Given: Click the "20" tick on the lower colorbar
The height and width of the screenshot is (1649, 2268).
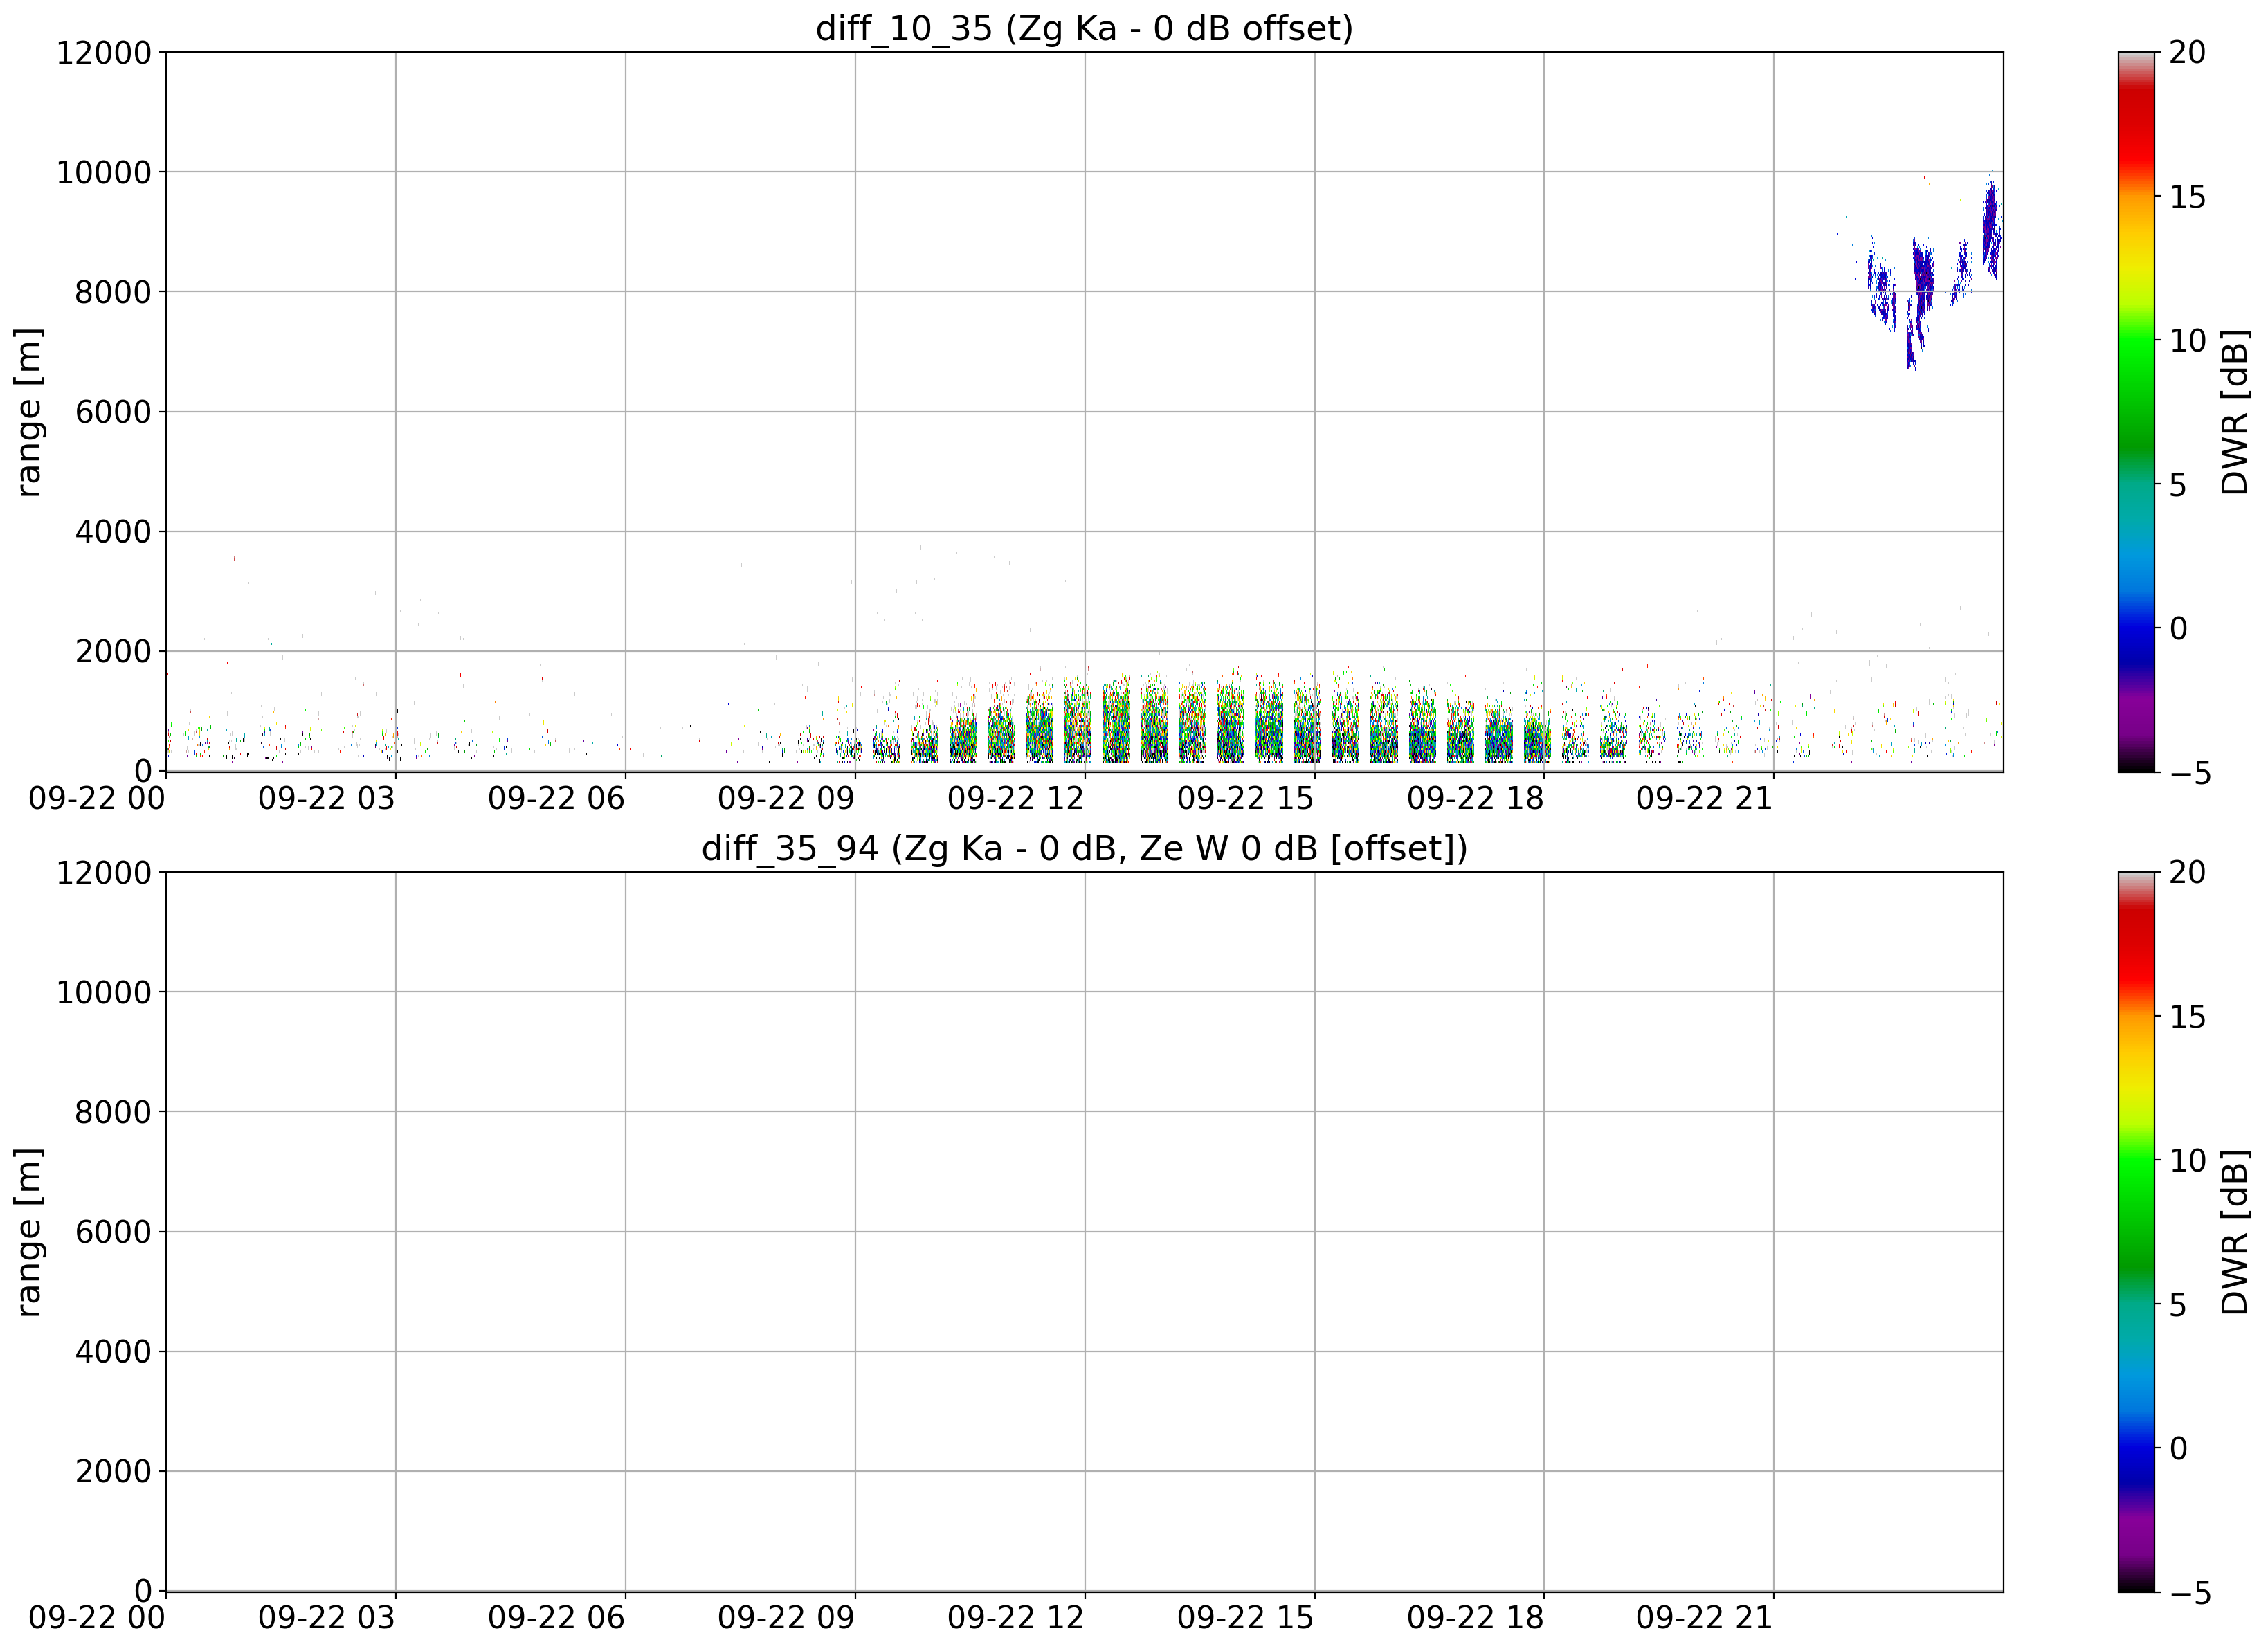Looking at the screenshot, I should (2188, 872).
